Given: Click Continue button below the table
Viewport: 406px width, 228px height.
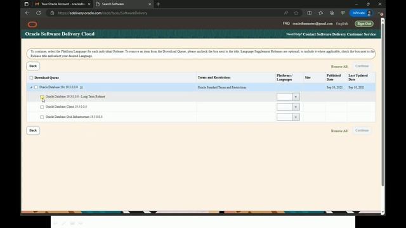Looking at the screenshot, I should point(362,130).
